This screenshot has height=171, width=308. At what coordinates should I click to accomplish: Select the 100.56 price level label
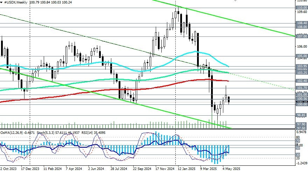(x=301, y=99)
